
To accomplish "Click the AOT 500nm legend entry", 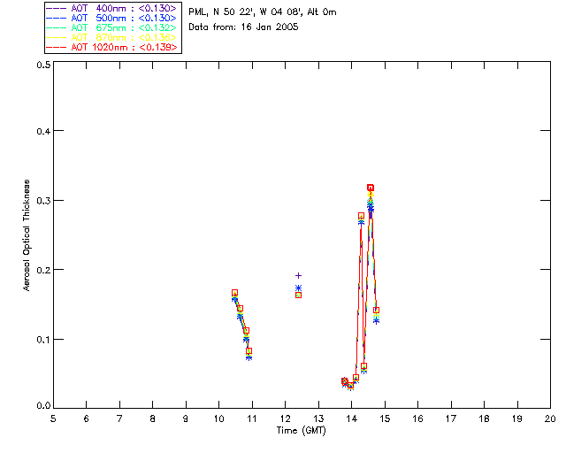I will coord(112,18).
